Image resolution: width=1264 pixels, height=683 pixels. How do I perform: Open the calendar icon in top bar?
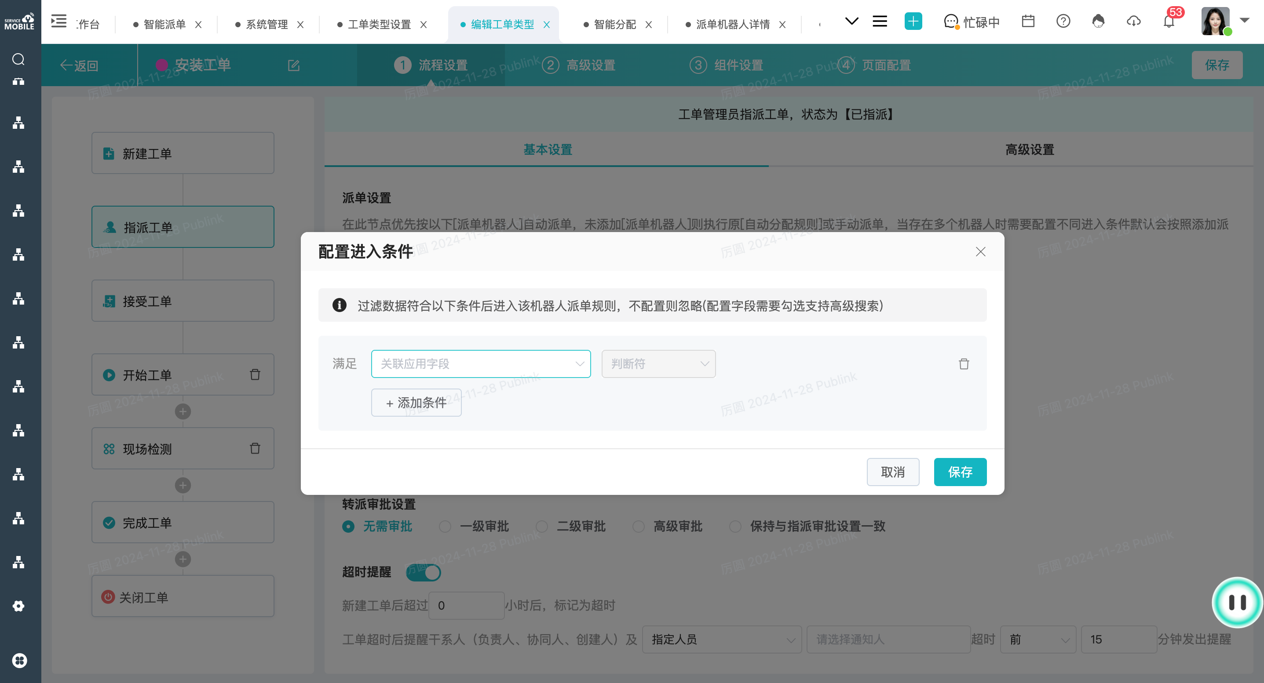coord(1028,22)
